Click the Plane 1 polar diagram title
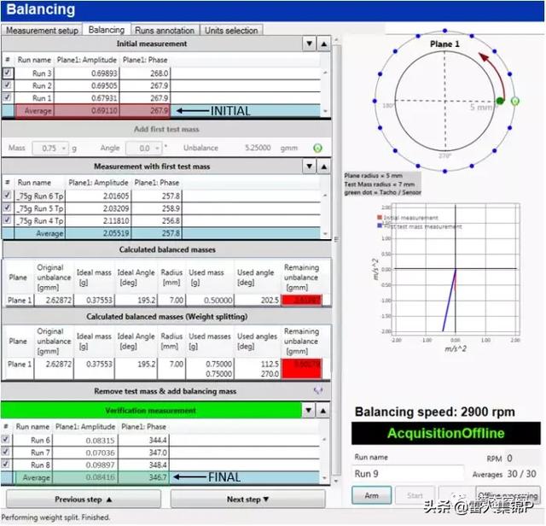Image resolution: width=546 pixels, height=526 pixels. [x=444, y=44]
